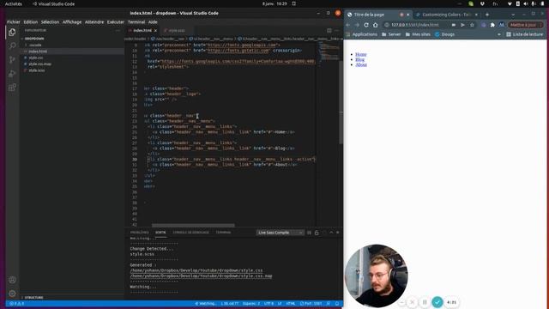Expand the STRUCTURE section in Explorer
This screenshot has width=549, height=309.
[x=34, y=298]
